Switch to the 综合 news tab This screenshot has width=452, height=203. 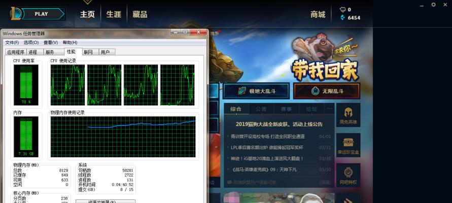235,109
